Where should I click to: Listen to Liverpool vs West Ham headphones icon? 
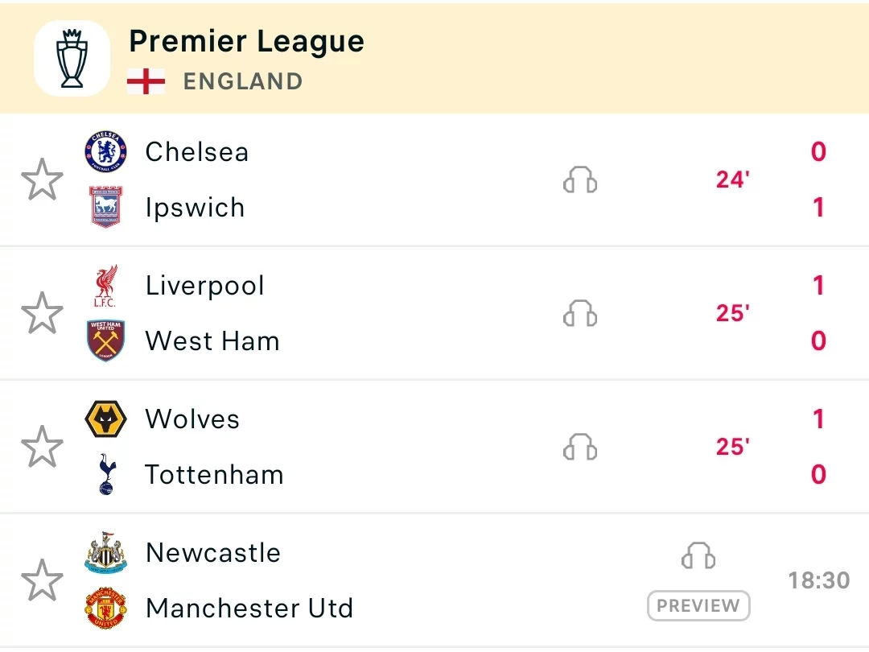pyautogui.click(x=580, y=313)
